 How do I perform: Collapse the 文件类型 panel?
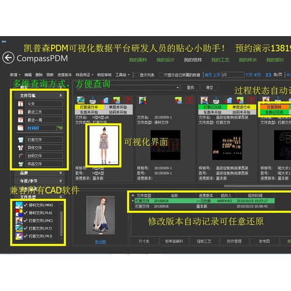click(61, 197)
